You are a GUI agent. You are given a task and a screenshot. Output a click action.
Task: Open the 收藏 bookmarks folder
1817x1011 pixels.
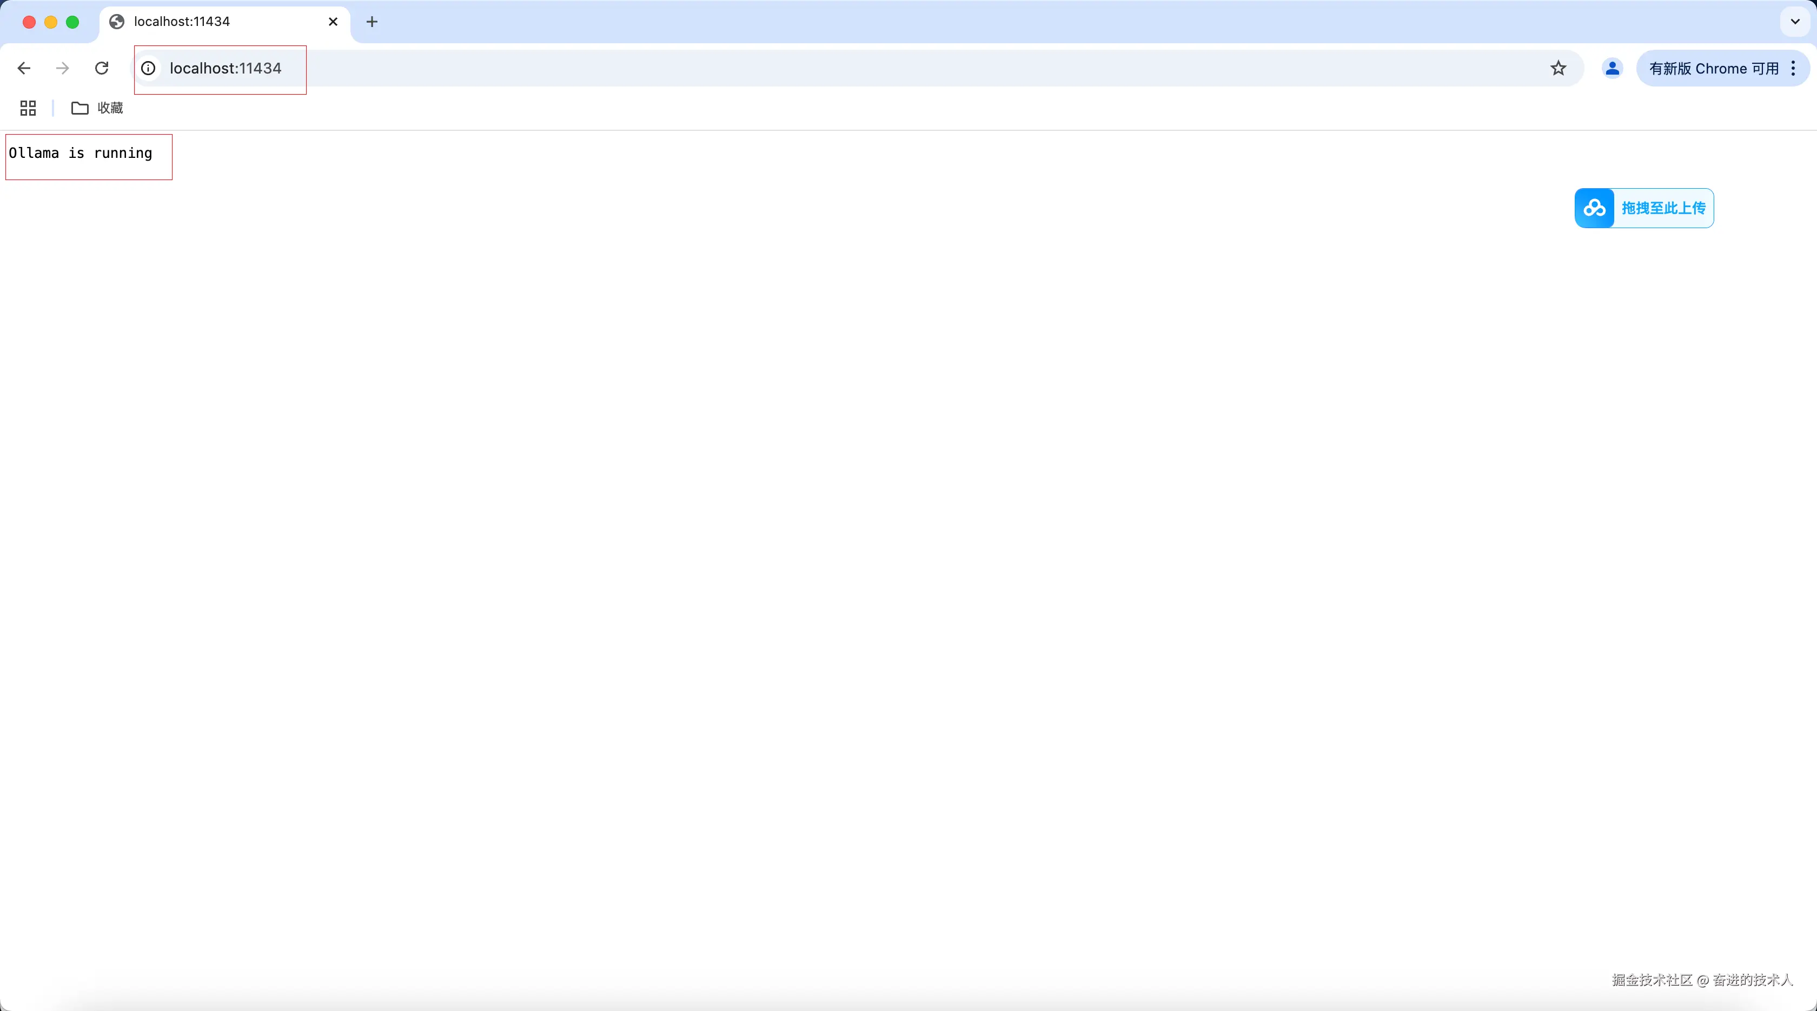point(97,108)
